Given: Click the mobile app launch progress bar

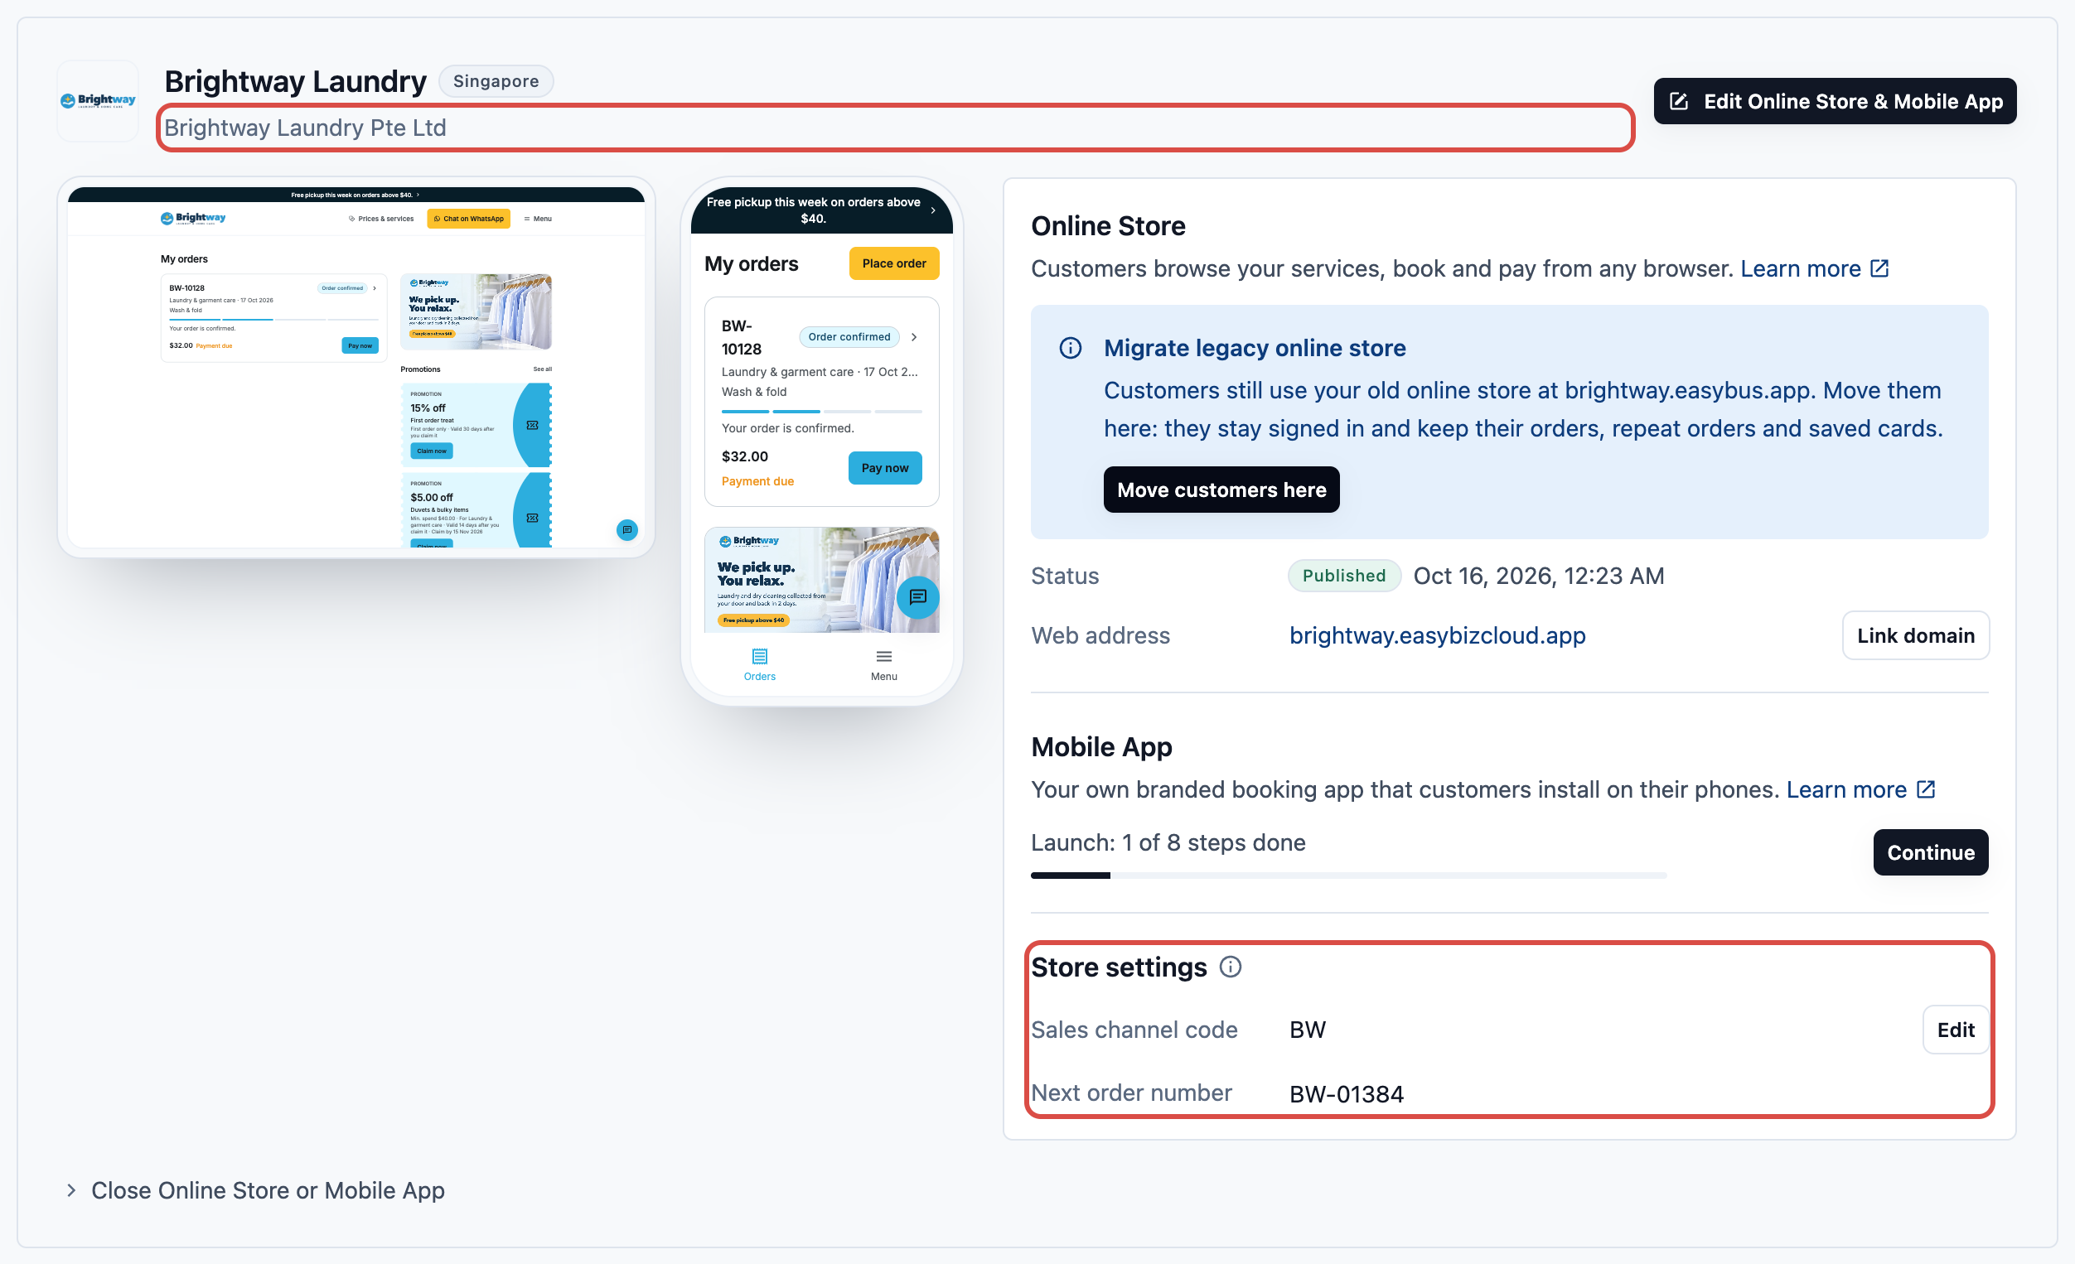Looking at the screenshot, I should click(x=1348, y=876).
